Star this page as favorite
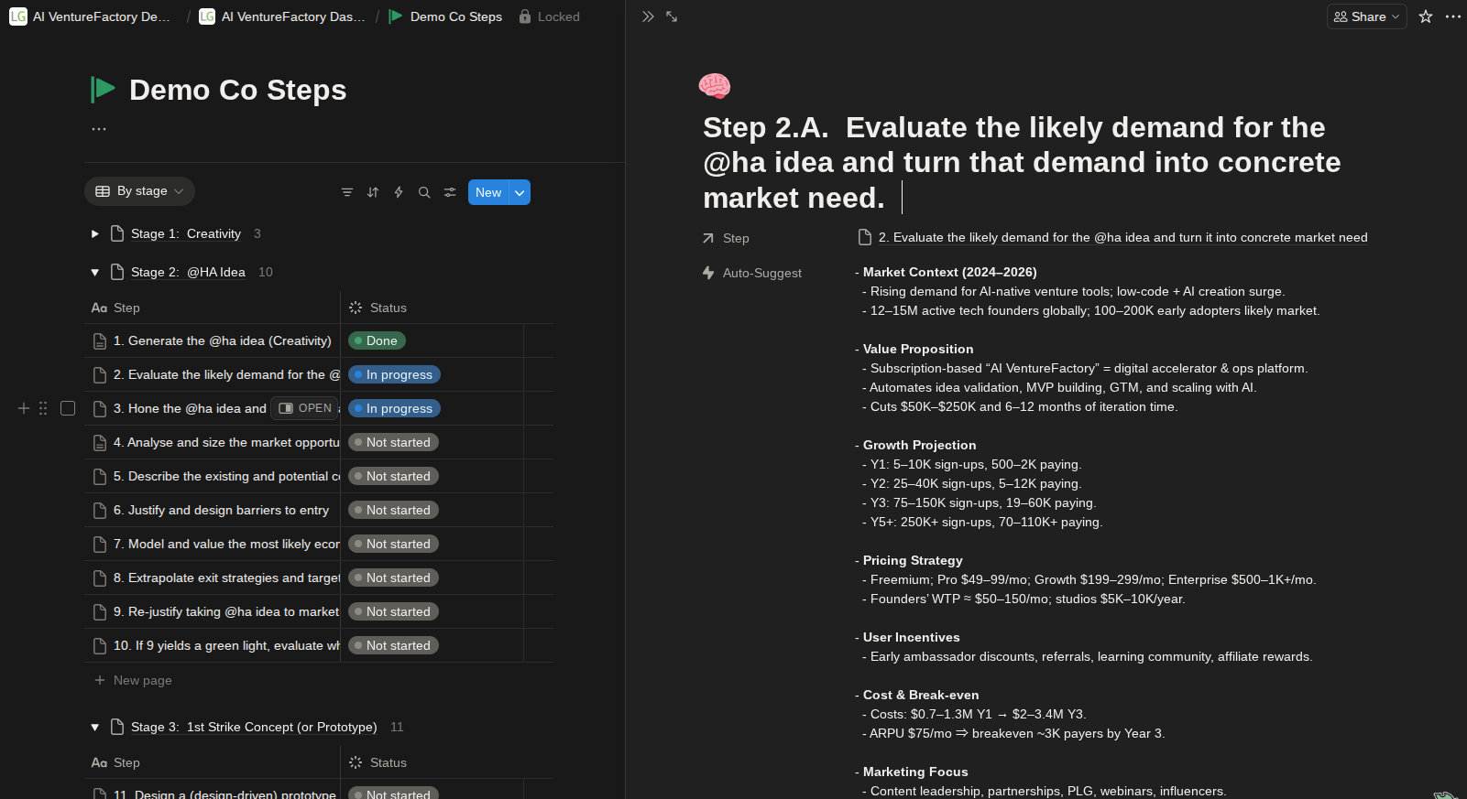 point(1426,16)
